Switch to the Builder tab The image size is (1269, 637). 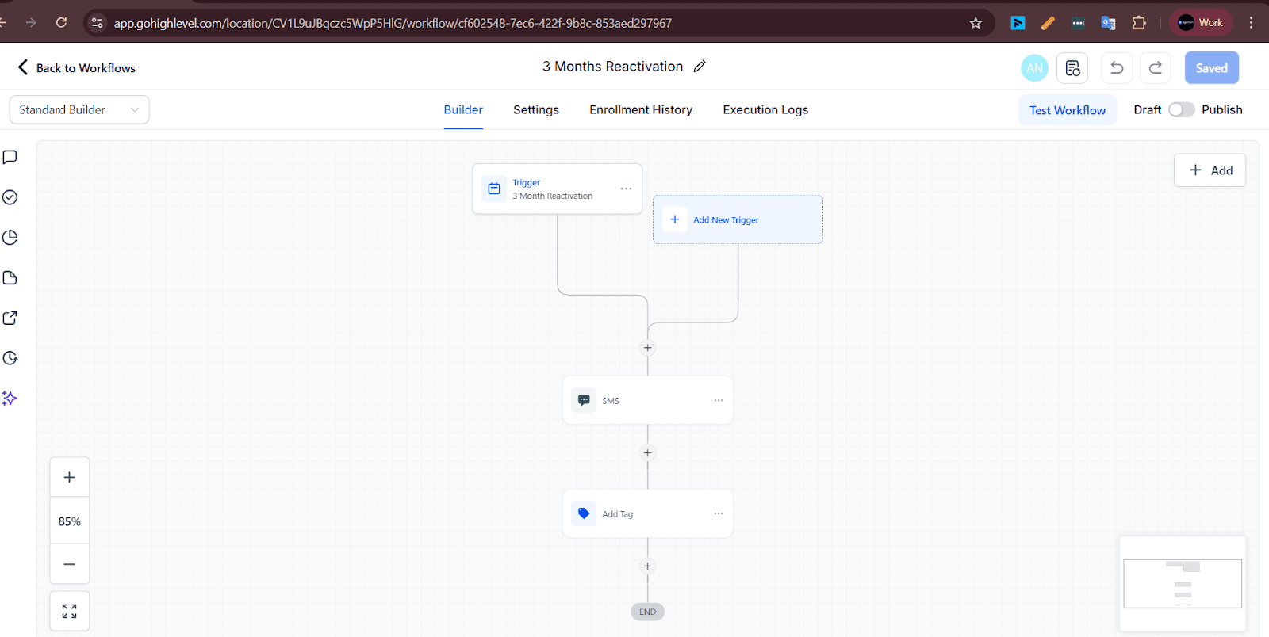[x=463, y=109]
